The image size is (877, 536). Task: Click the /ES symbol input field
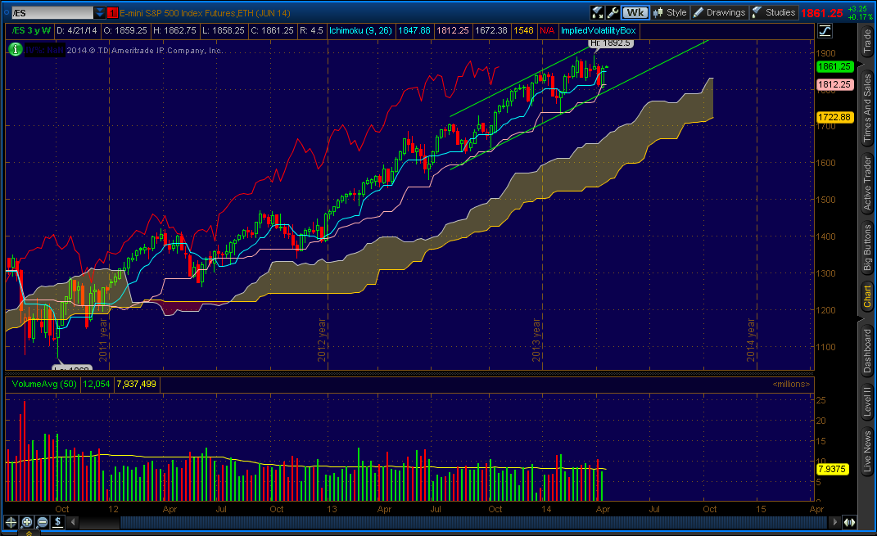[52, 12]
